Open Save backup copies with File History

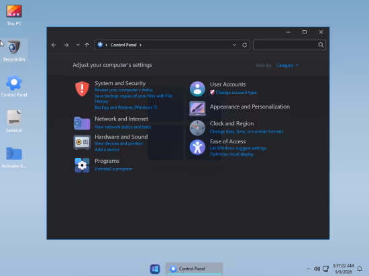[134, 98]
